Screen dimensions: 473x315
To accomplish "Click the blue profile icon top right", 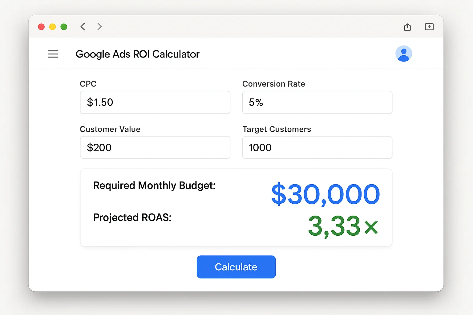I will pyautogui.click(x=404, y=53).
